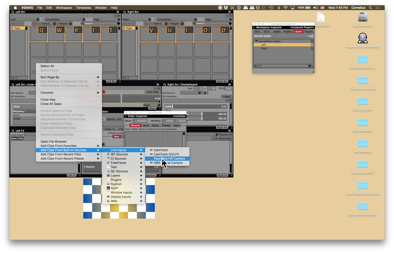Screen dimensions: 394x253
Task: Choose FaceTime HD Camera from Live Inputs
Action: pyautogui.click(x=167, y=158)
